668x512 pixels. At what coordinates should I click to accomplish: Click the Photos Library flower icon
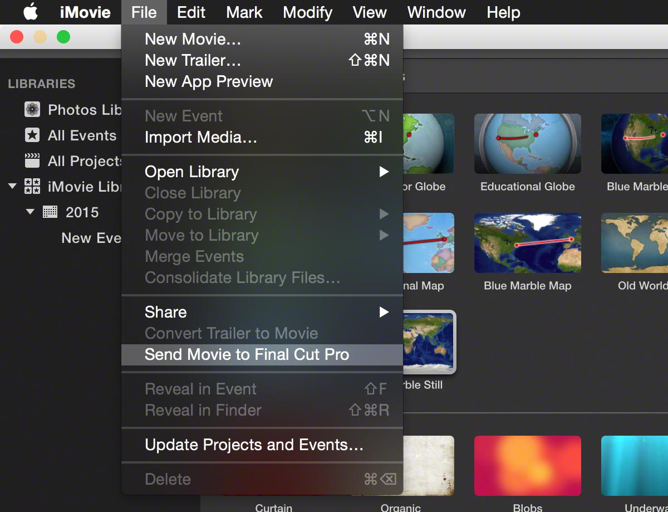[32, 110]
